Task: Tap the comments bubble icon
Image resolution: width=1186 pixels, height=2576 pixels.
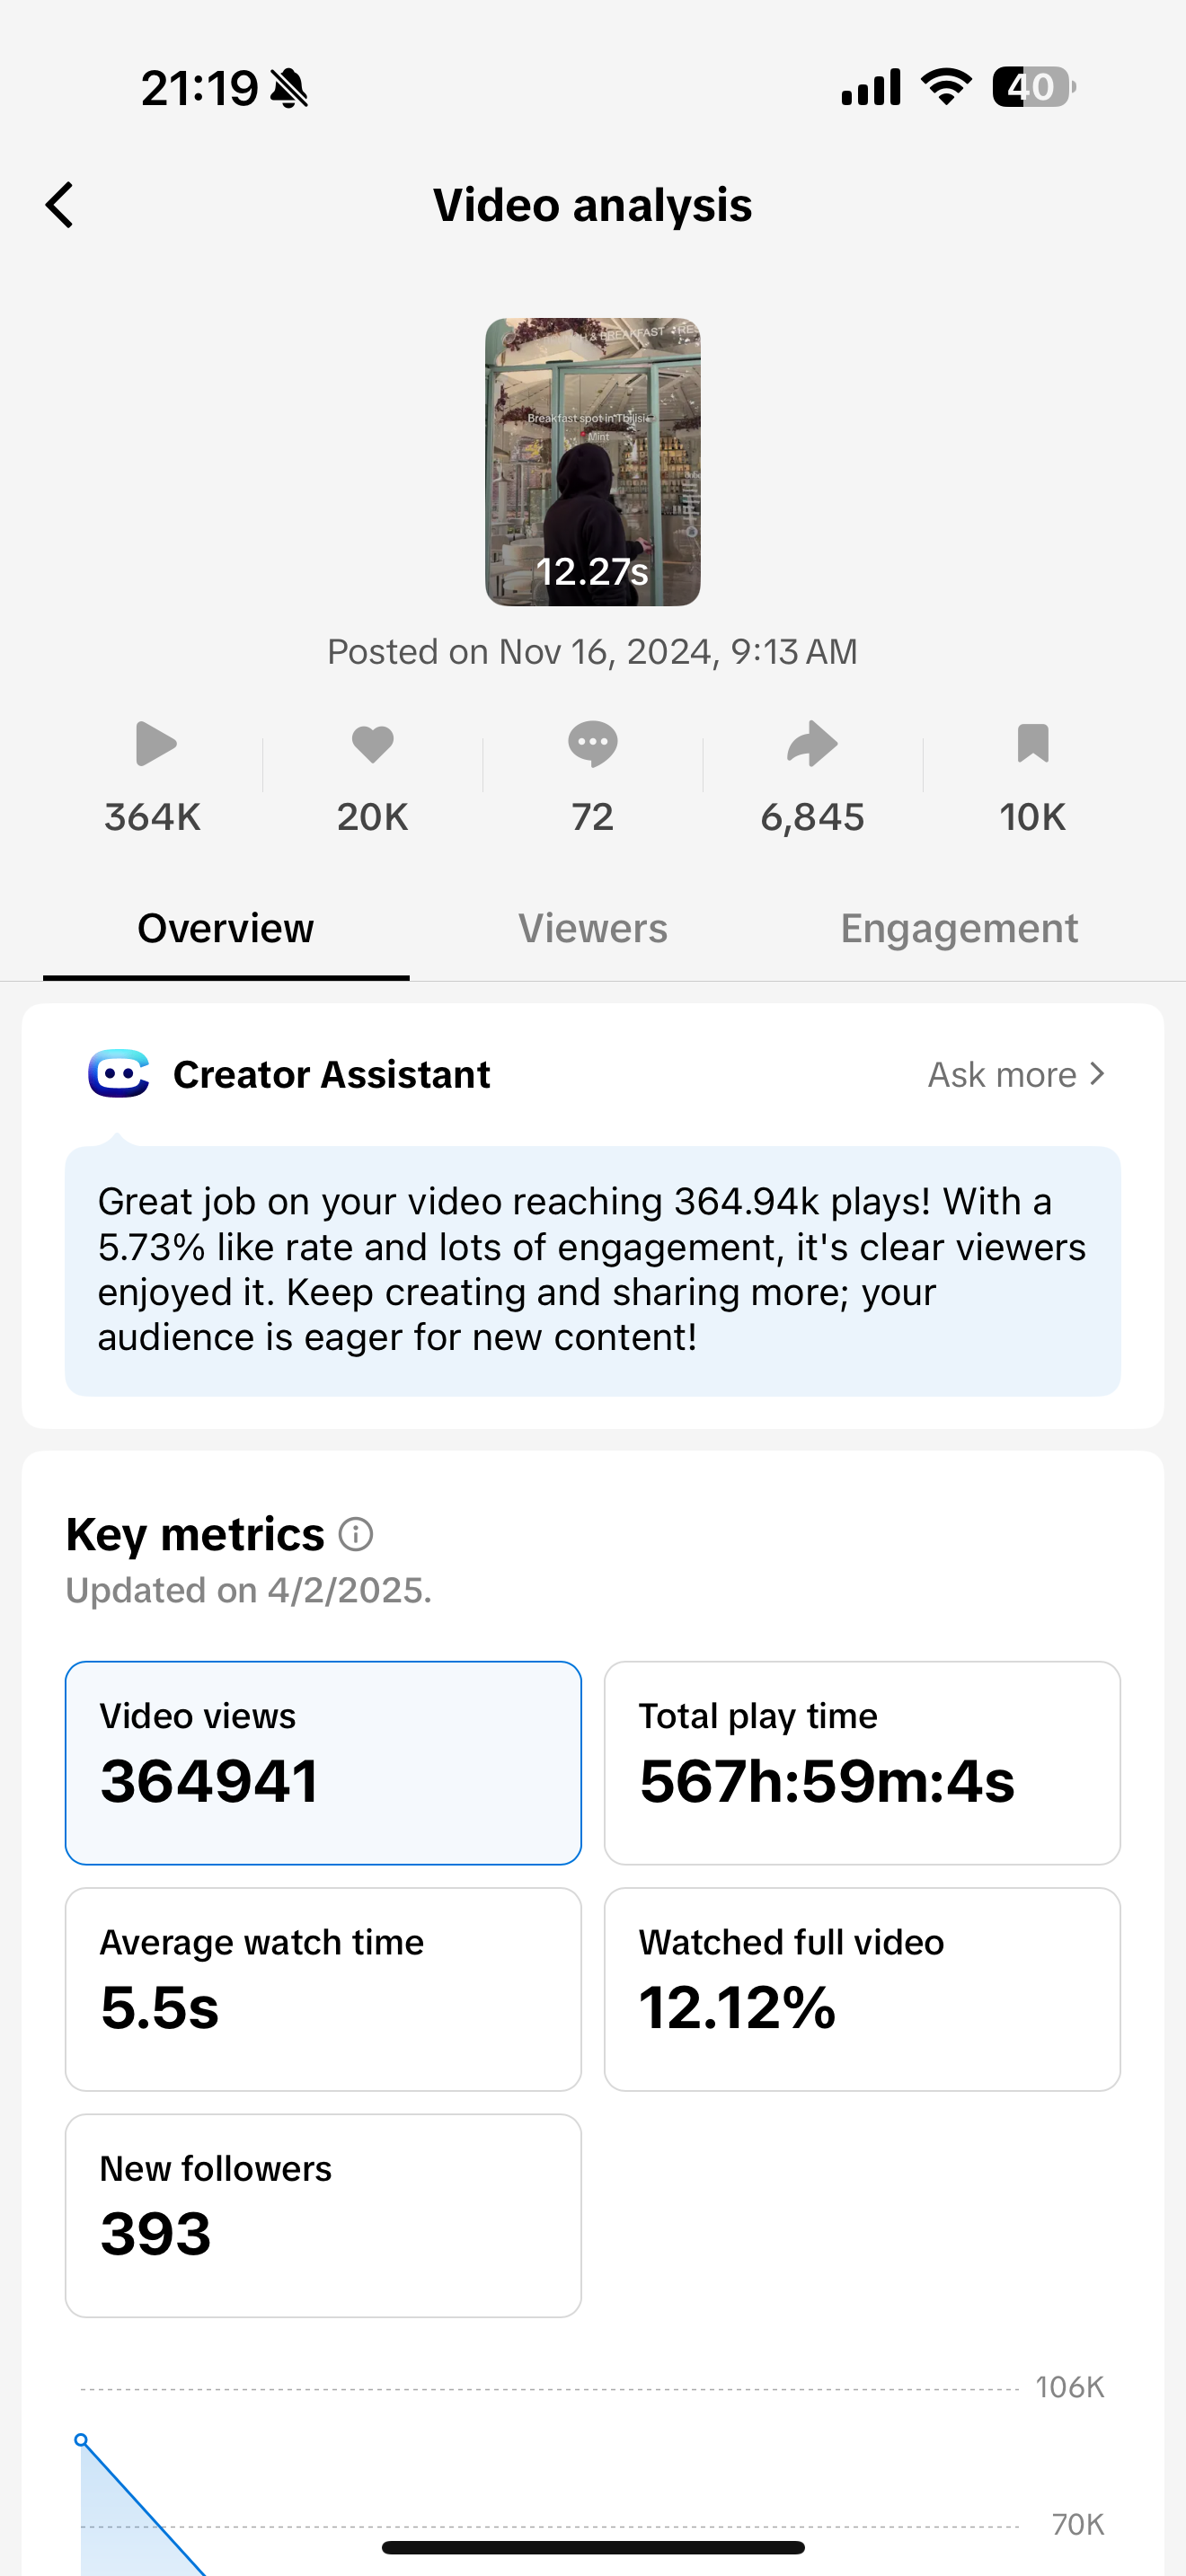Action: 592,744
